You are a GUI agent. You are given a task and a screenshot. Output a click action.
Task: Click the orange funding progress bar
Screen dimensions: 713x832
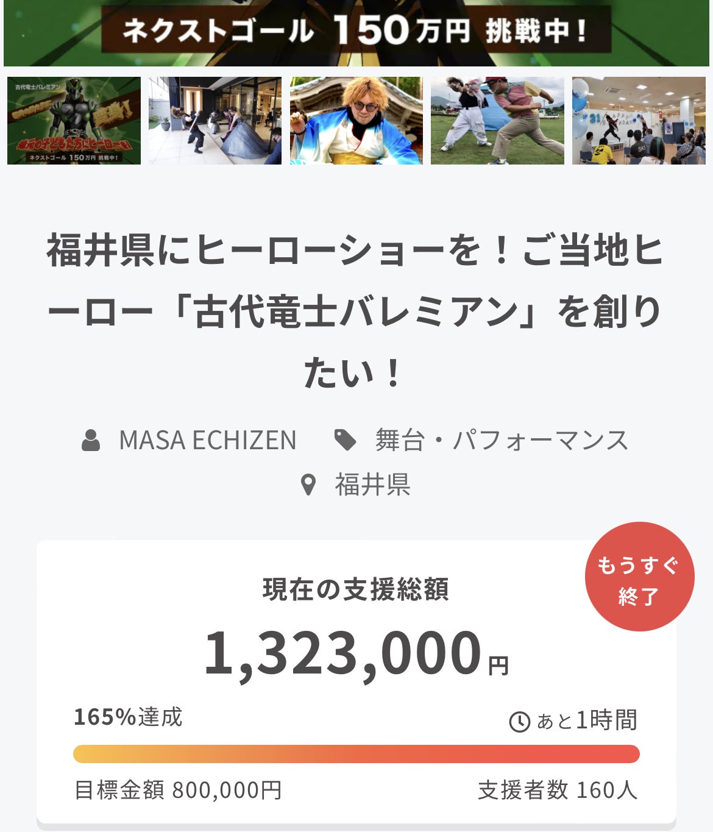[356, 754]
